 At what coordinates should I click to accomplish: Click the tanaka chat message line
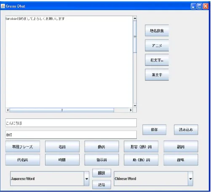35,19
